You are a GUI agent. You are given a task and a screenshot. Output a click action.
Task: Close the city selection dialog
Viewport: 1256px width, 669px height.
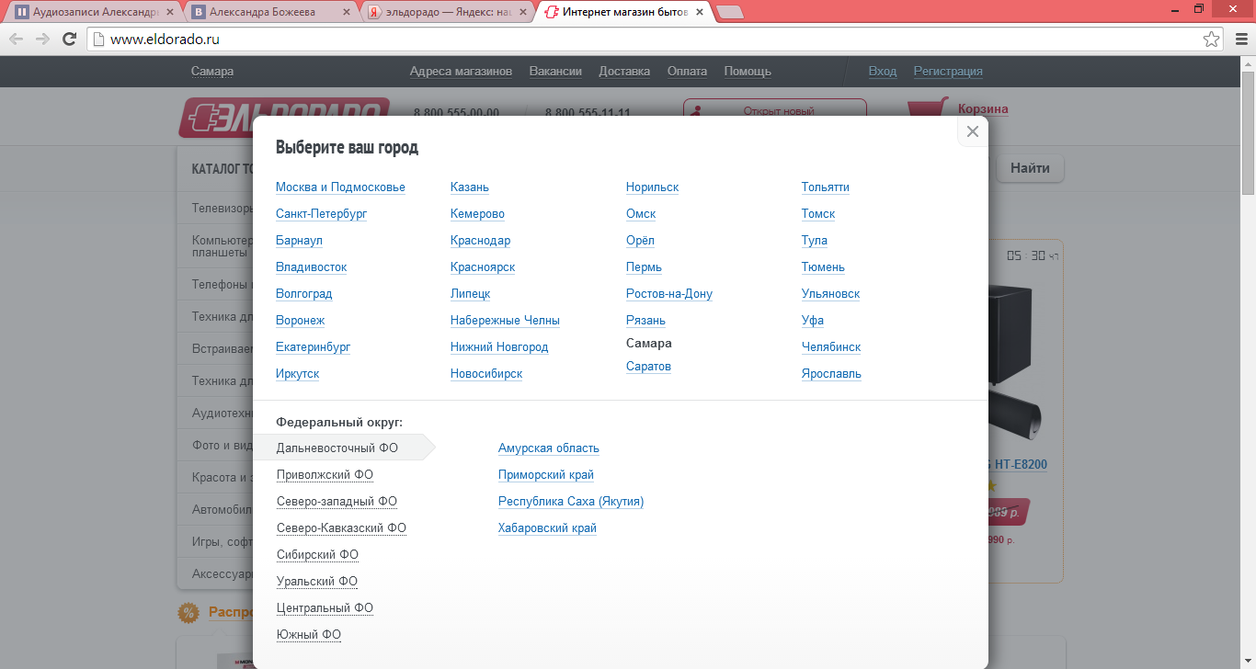(x=973, y=131)
